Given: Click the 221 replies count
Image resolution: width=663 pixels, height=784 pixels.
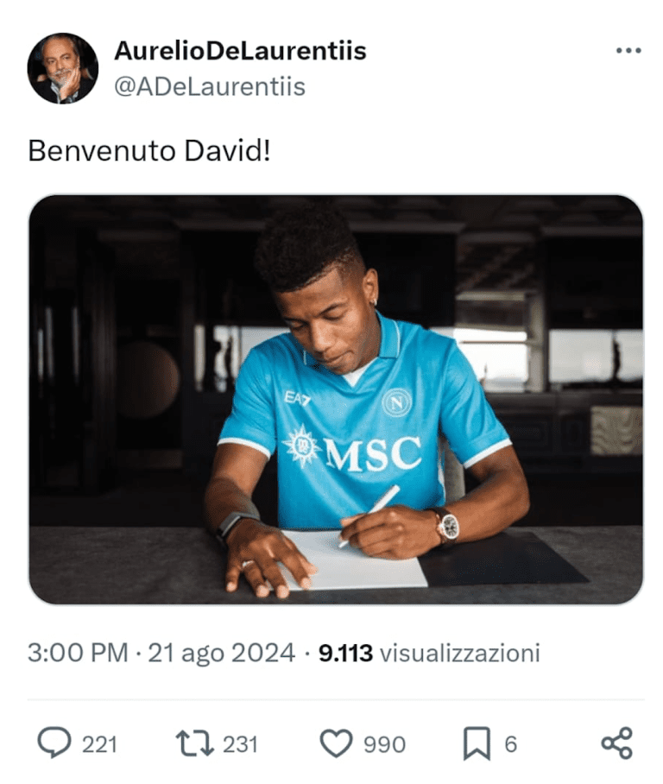Looking at the screenshot, I should (x=99, y=744).
